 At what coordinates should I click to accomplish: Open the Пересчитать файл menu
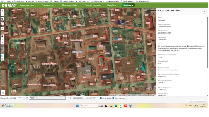[71, 5]
